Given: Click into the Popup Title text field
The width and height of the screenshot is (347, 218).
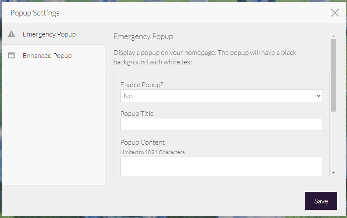Looking at the screenshot, I should [221, 124].
